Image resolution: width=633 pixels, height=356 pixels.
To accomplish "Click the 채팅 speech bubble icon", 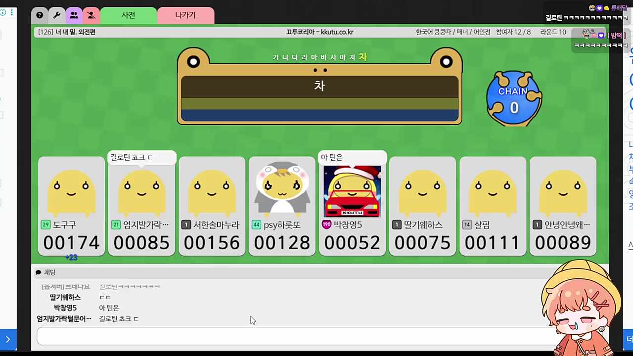I will (38, 272).
